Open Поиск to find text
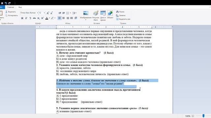 click(x=120, y=12)
